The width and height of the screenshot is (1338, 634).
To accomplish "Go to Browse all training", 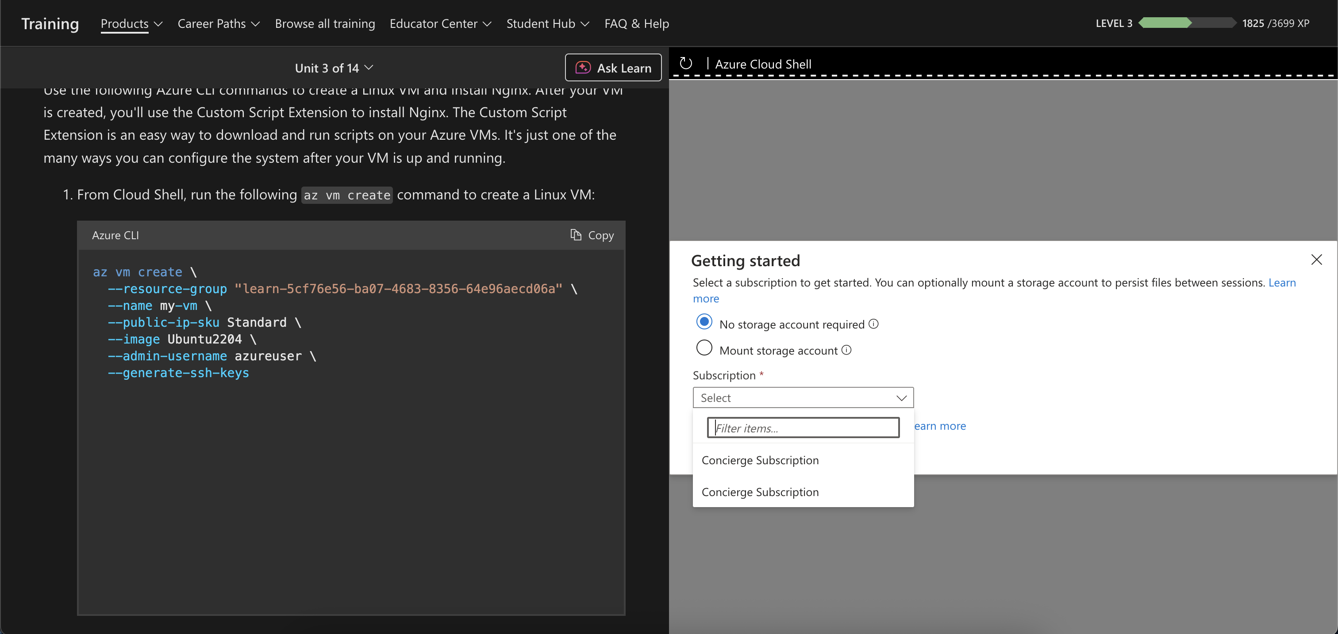I will tap(325, 24).
